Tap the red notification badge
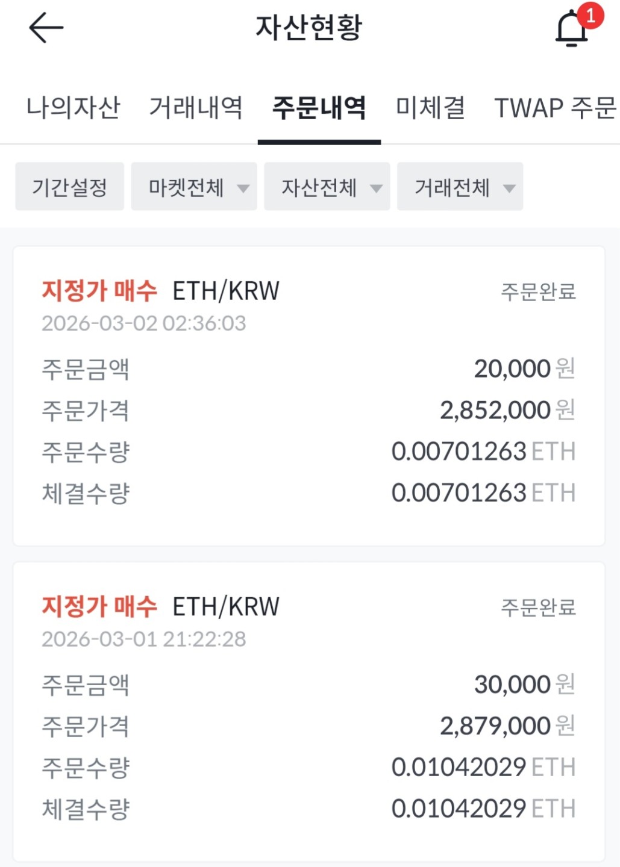This screenshot has width=620, height=867. click(590, 15)
